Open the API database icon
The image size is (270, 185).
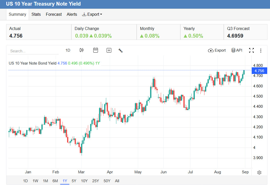coord(233,50)
